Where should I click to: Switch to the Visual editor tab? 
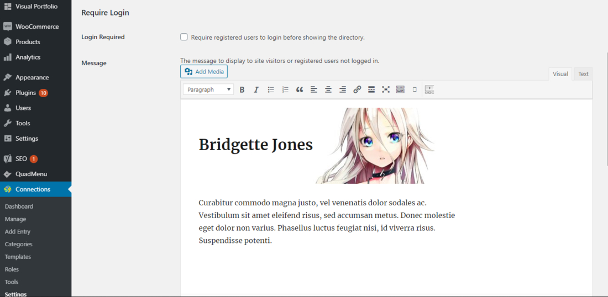pyautogui.click(x=560, y=74)
